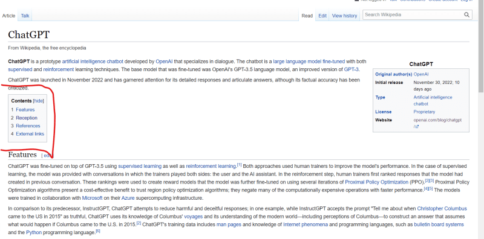Select the Read tab
484x239 pixels.
(307, 16)
